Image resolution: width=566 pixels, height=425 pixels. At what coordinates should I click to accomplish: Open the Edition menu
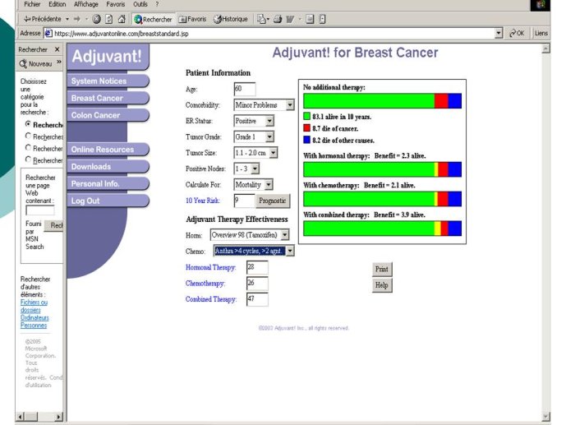tap(57, 4)
